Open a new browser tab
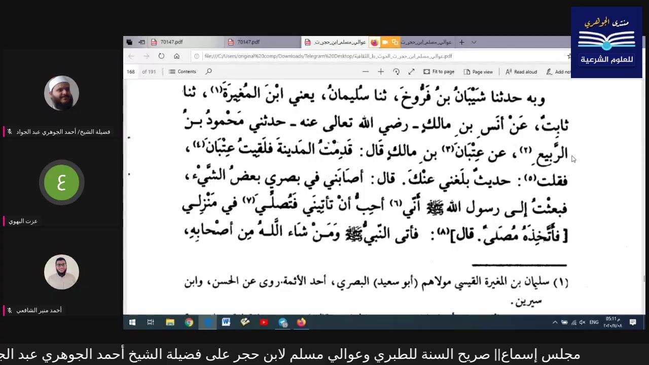This screenshot has height=365, width=649. (x=461, y=42)
